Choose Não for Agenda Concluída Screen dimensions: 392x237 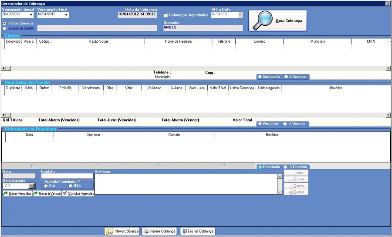[x=70, y=186]
